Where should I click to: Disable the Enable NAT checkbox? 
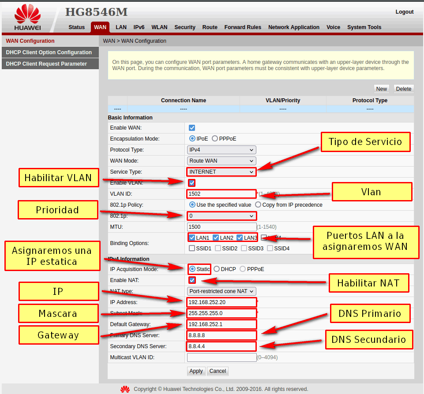[192, 280]
